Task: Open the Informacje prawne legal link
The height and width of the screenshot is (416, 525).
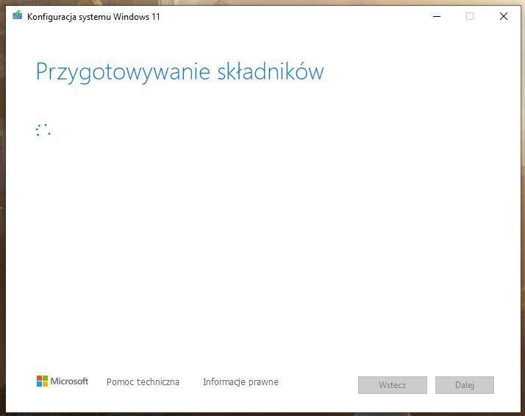Action: (240, 382)
